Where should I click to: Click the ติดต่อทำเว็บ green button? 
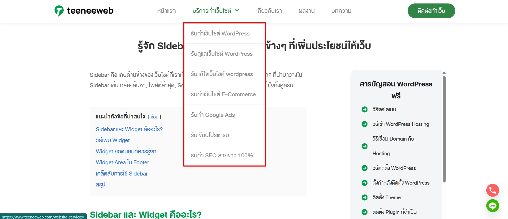(431, 11)
